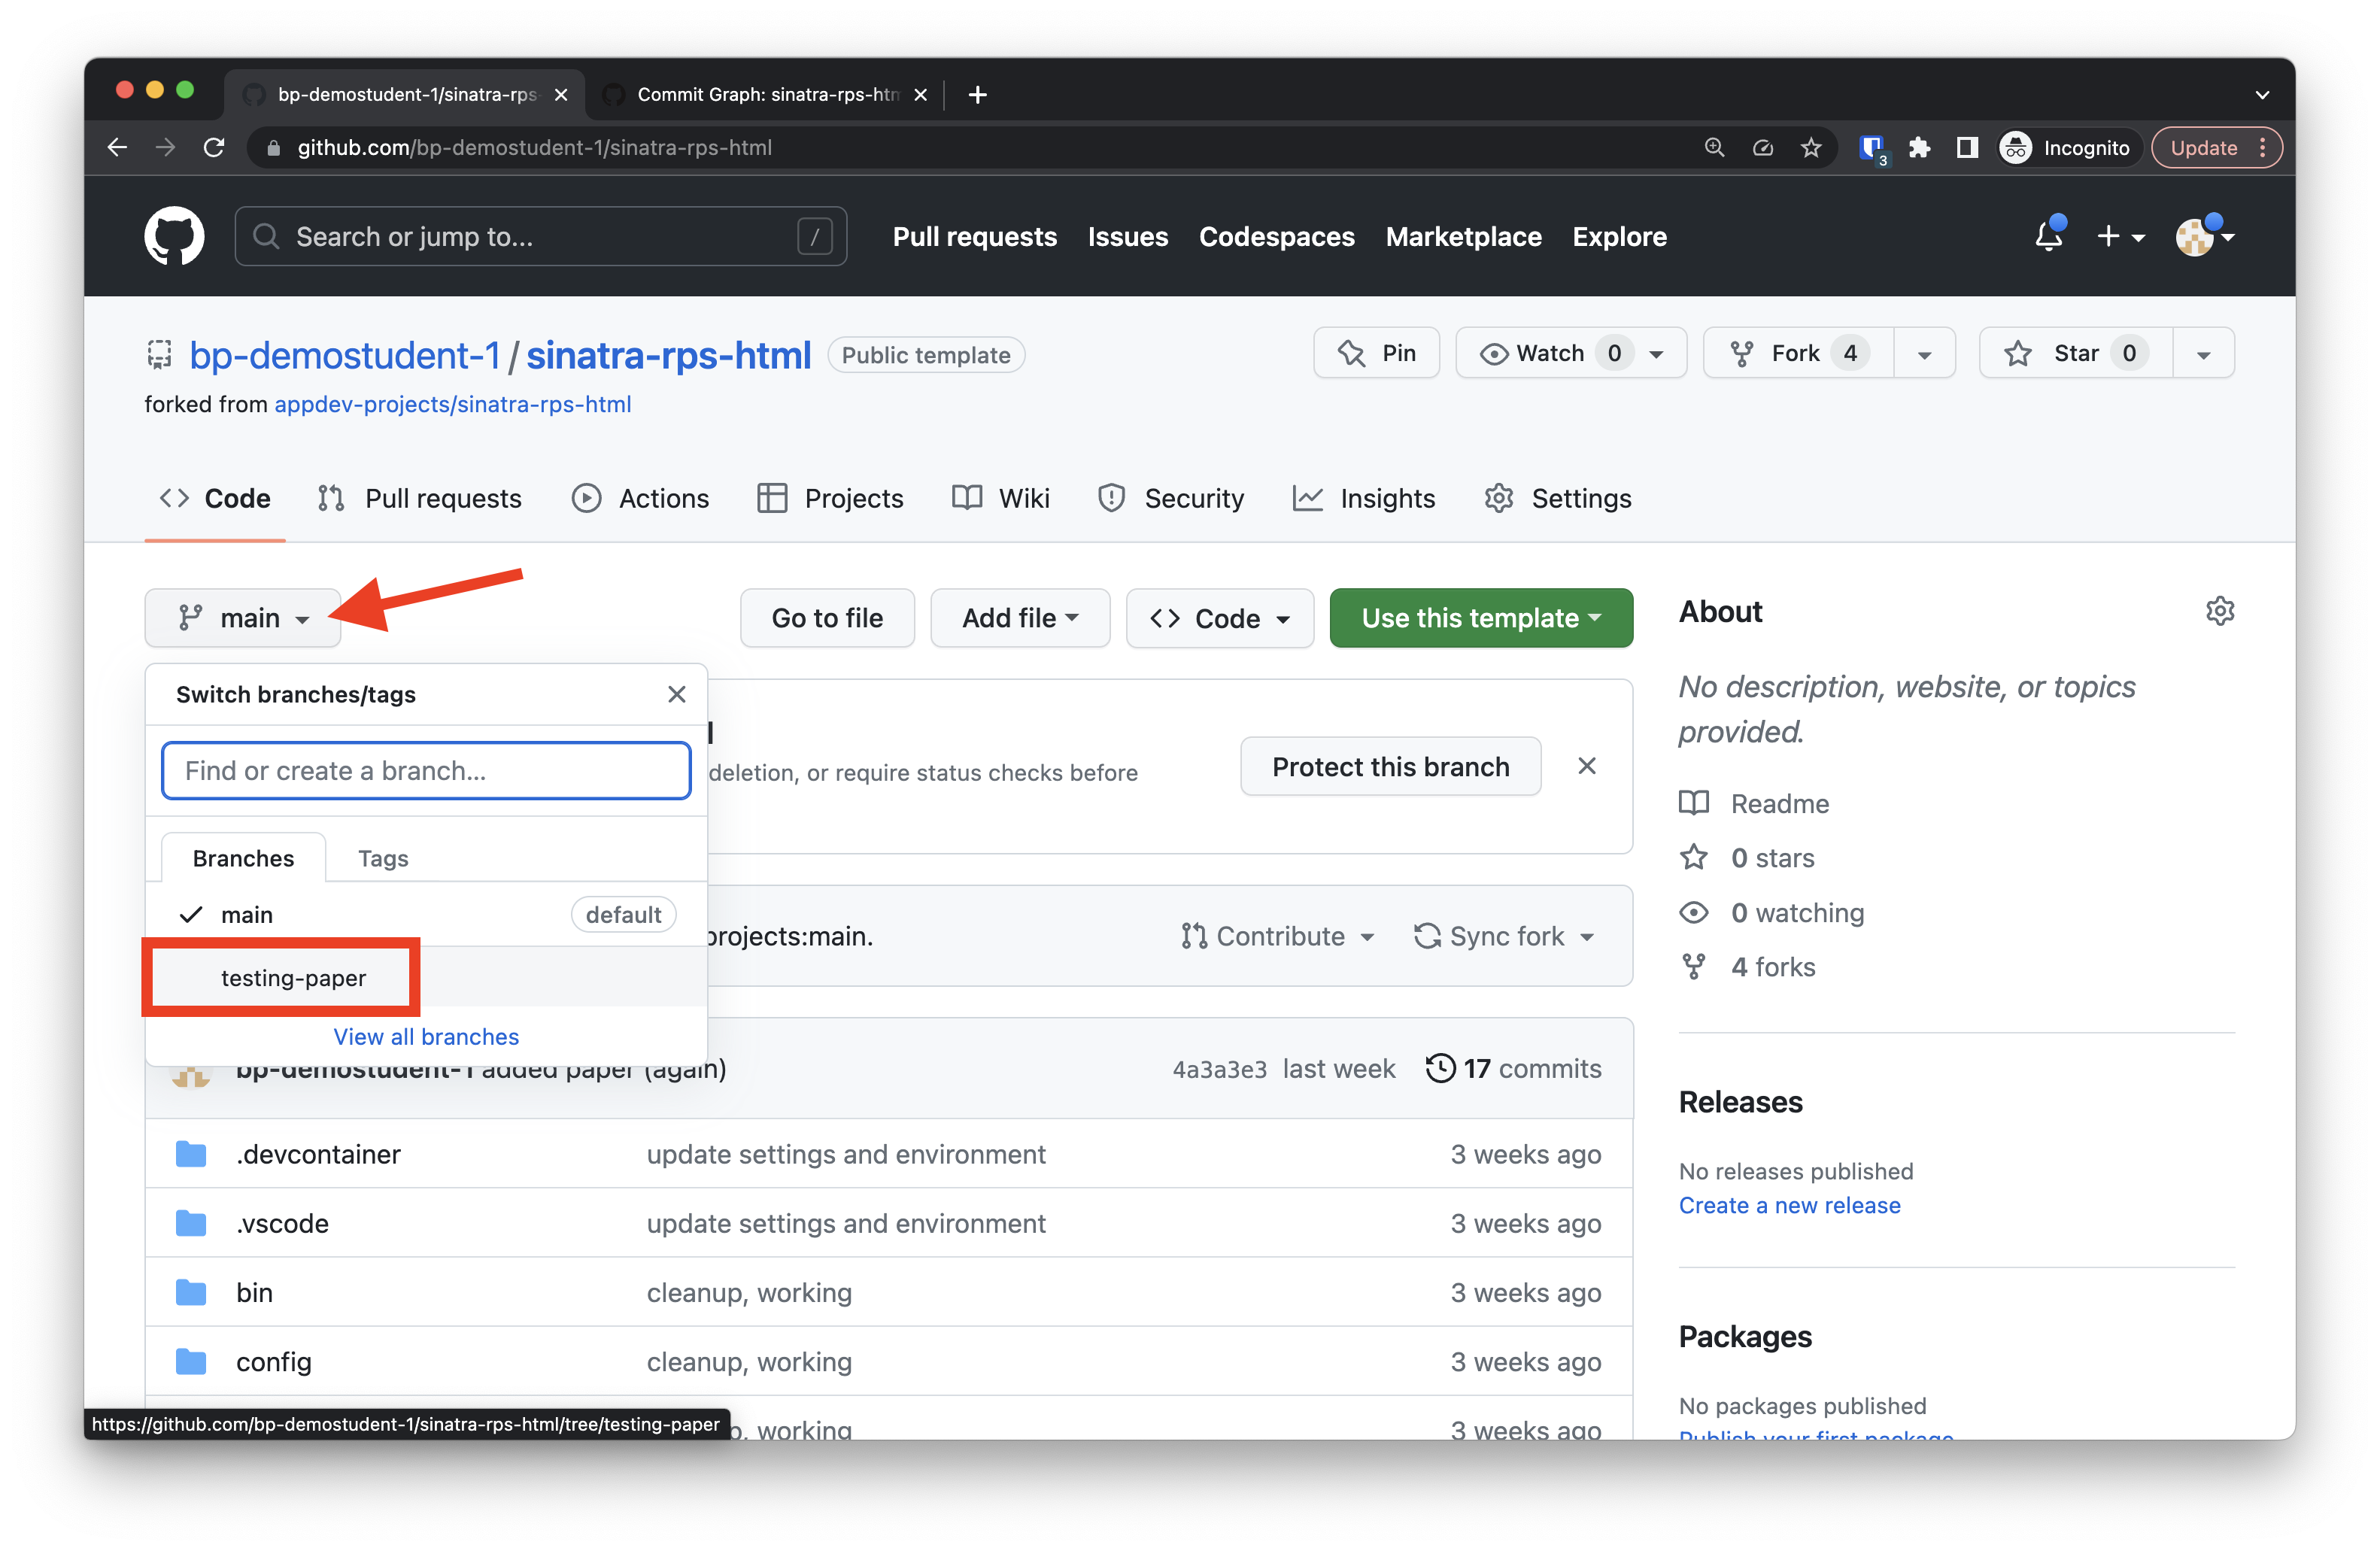Switch to the Commit Graph browser tab
Screen dimensions: 2380x1551
pyautogui.click(x=765, y=94)
